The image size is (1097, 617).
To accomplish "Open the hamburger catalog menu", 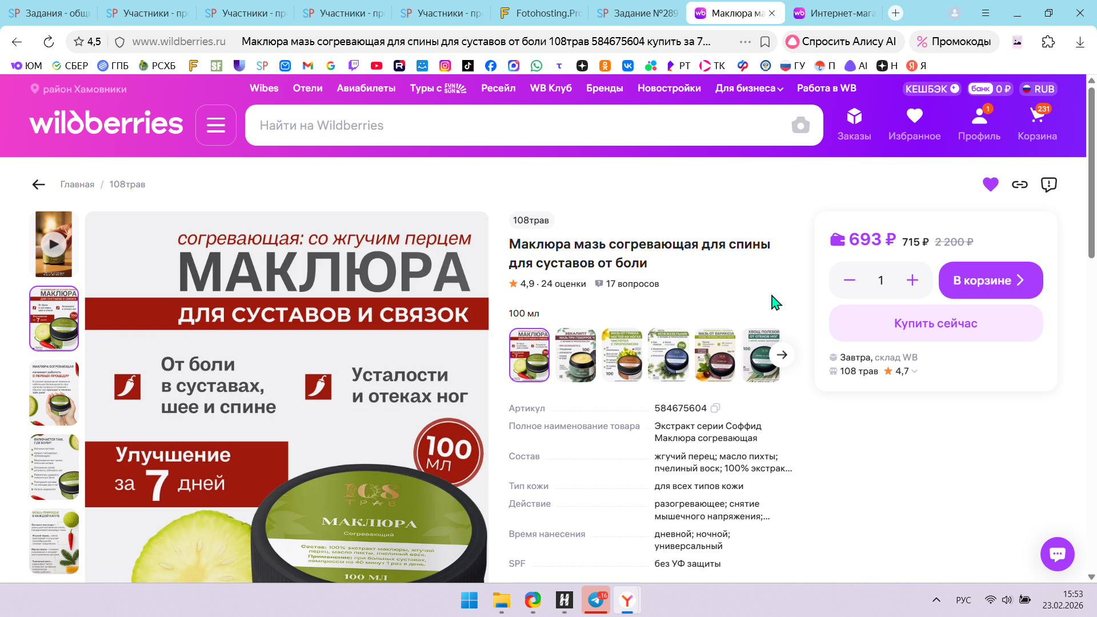I will coord(215,125).
